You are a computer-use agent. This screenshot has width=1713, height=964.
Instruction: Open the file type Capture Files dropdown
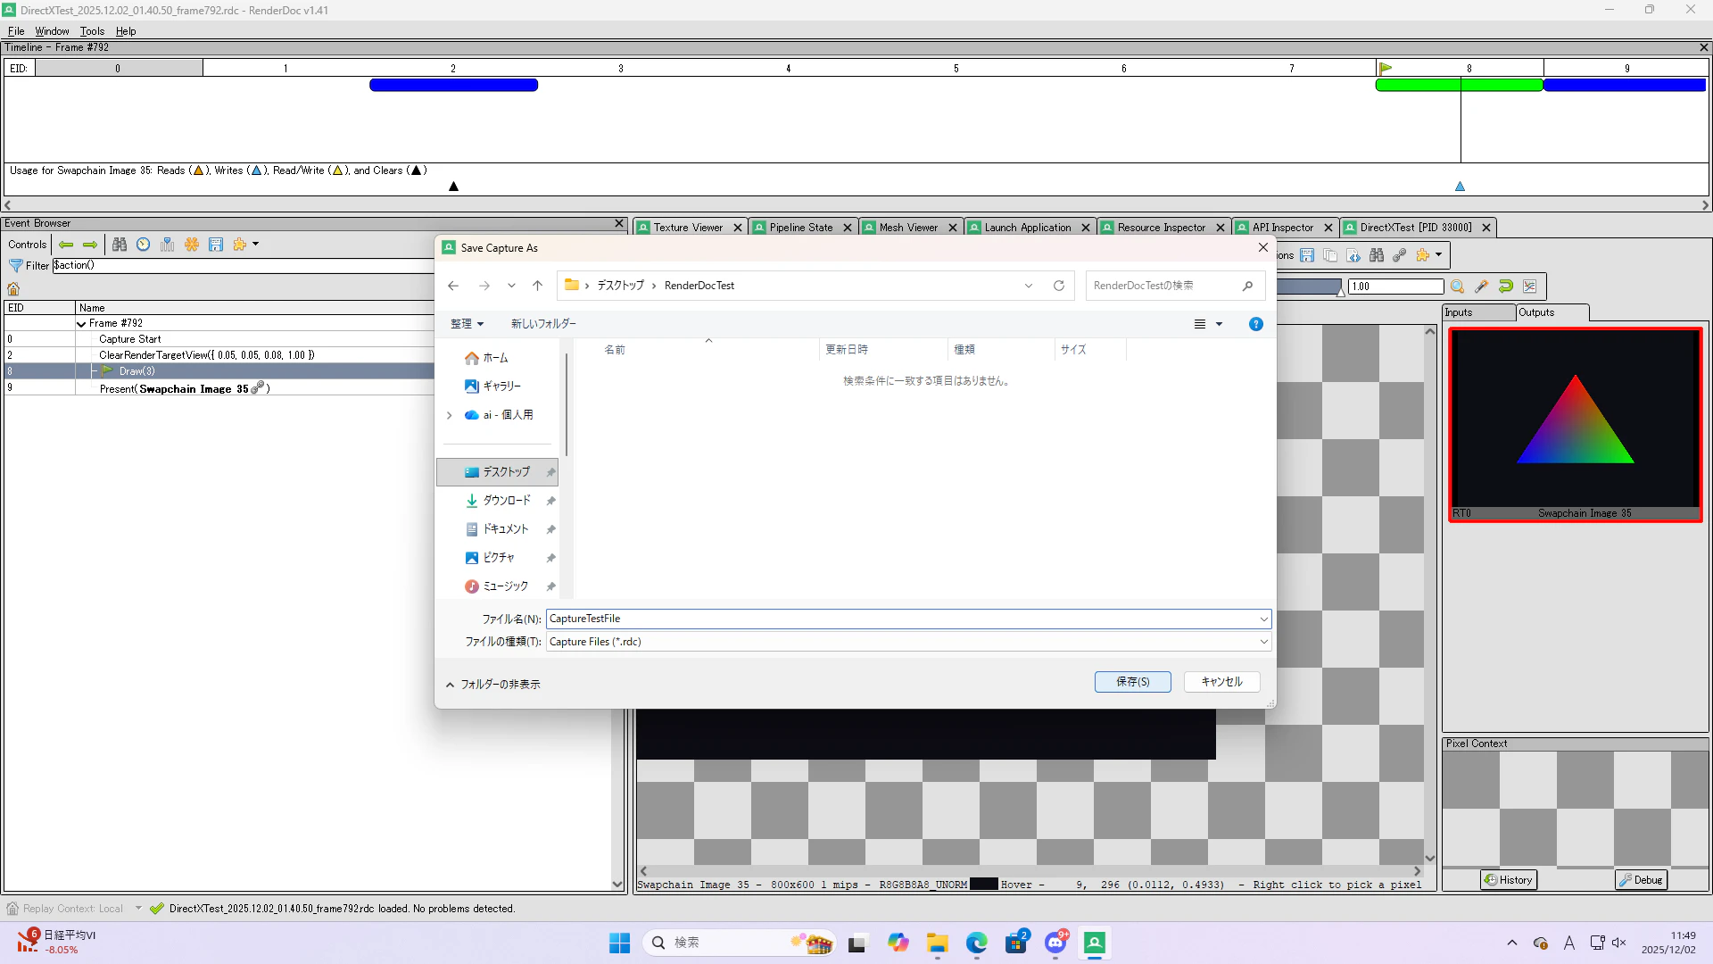pos(1263,642)
